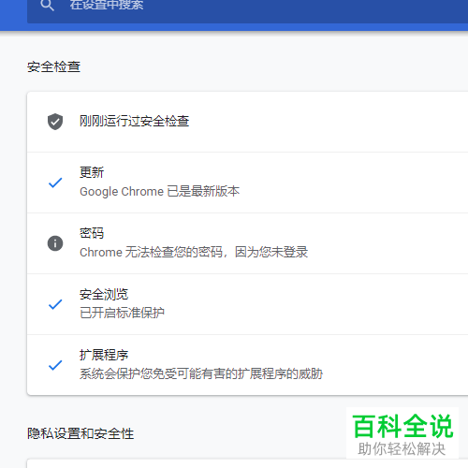468x468 pixels.
Task: Click the search magnifier icon
Action: pos(48,6)
